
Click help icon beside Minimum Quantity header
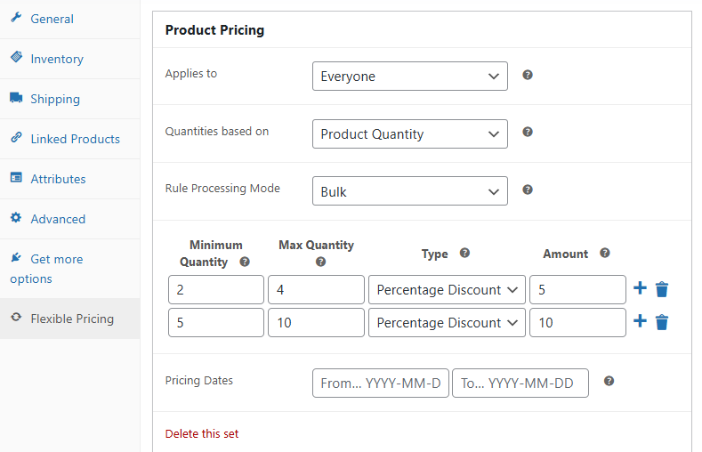[245, 262]
